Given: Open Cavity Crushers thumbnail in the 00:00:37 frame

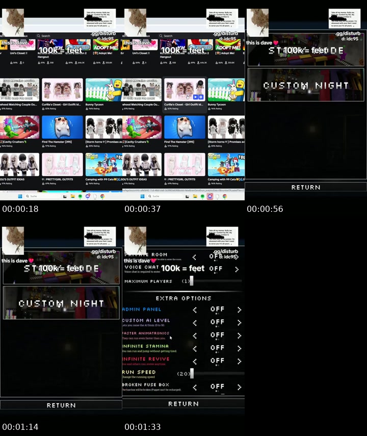Looking at the screenshot, I should [142, 127].
